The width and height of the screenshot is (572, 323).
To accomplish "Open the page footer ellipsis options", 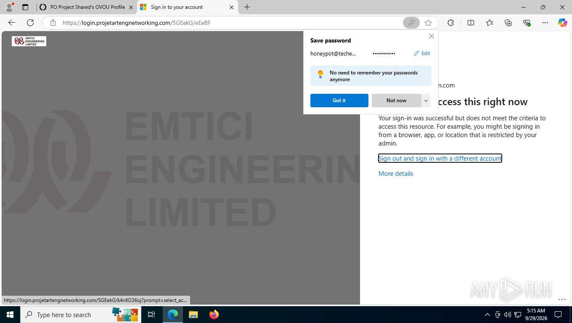I will point(562,299).
